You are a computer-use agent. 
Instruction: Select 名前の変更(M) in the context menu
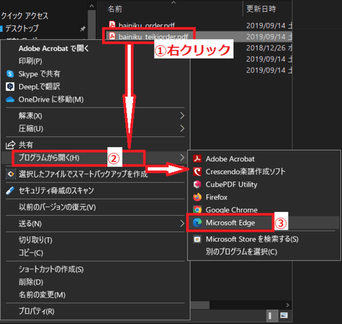(x=42, y=295)
